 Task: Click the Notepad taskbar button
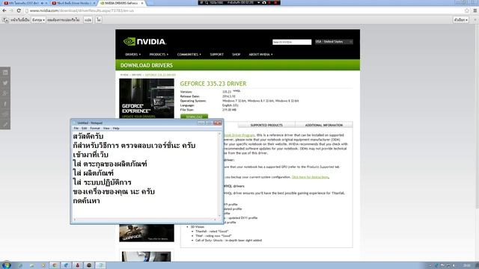click(100, 265)
